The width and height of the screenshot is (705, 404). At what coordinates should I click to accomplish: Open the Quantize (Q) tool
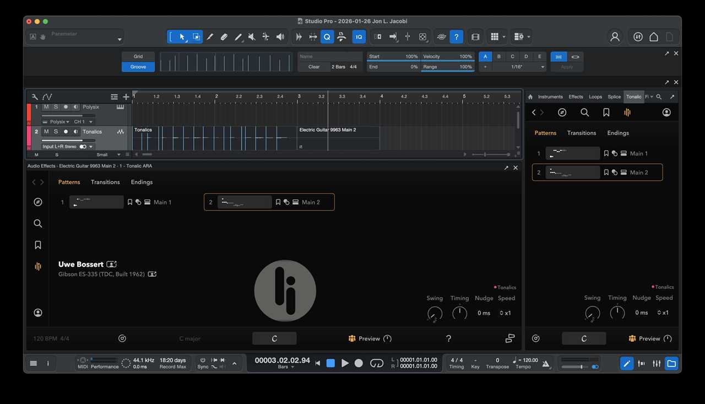point(327,36)
